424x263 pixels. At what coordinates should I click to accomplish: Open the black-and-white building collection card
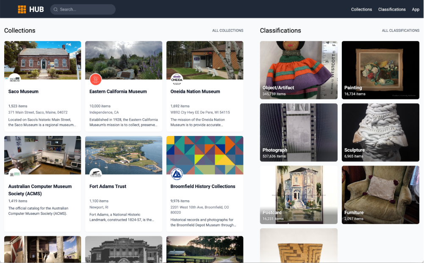[x=124, y=249]
